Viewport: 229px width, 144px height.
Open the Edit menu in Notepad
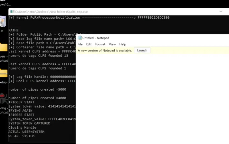[89, 44]
